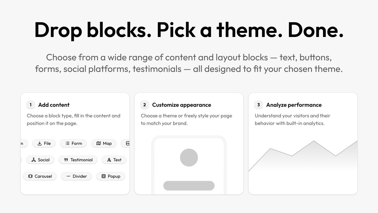The height and width of the screenshot is (213, 378).
Task: Click the map icon on the Map chip
Action: [x=99, y=143]
